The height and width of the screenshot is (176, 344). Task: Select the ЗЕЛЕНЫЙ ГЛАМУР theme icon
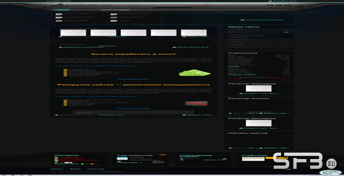[x=114, y=14]
